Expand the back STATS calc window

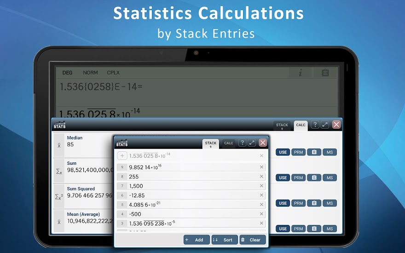[325, 125]
